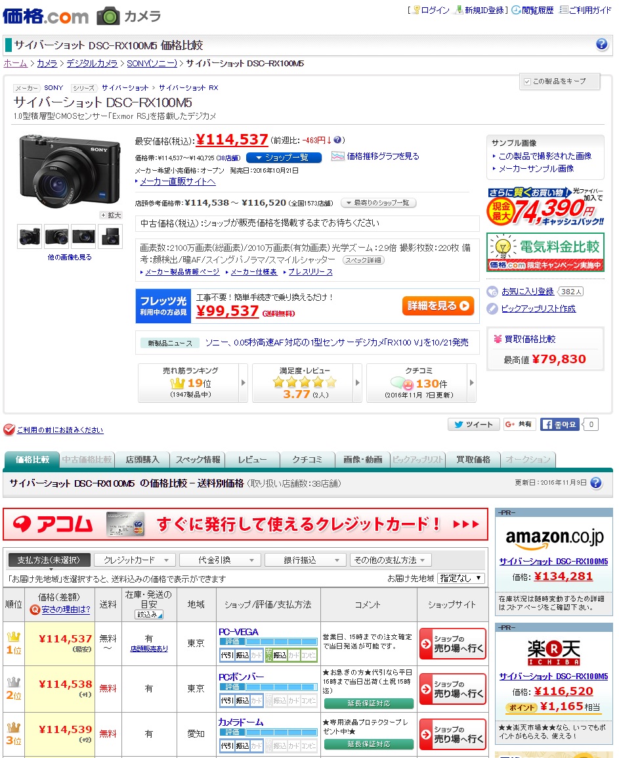619x758 pixels.
Task: Select the first camera thumbnail image
Action: click(x=30, y=236)
